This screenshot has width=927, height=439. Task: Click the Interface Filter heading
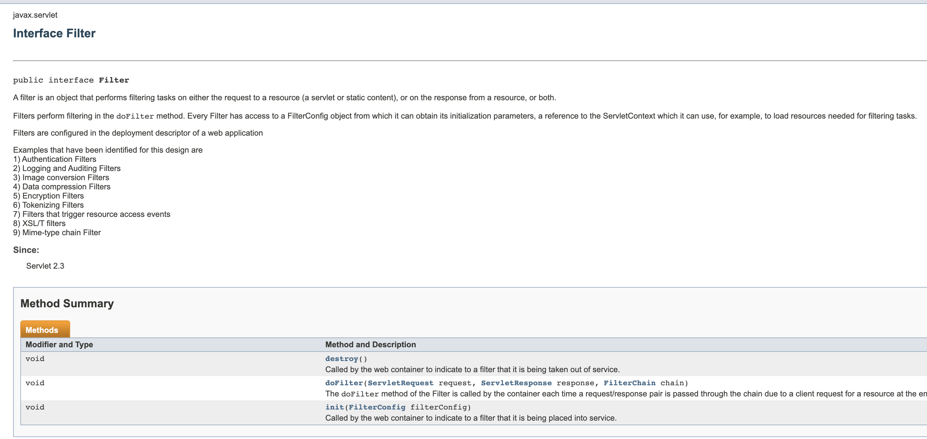tap(54, 33)
